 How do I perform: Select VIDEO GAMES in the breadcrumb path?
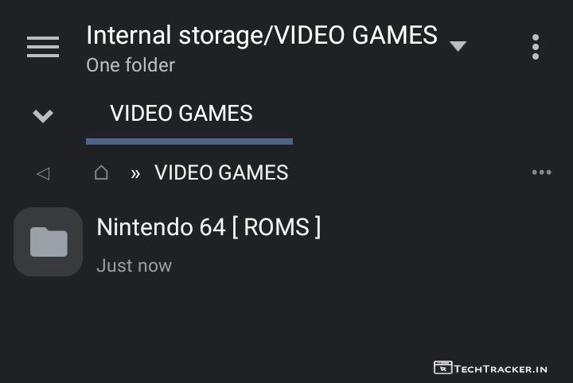221,172
